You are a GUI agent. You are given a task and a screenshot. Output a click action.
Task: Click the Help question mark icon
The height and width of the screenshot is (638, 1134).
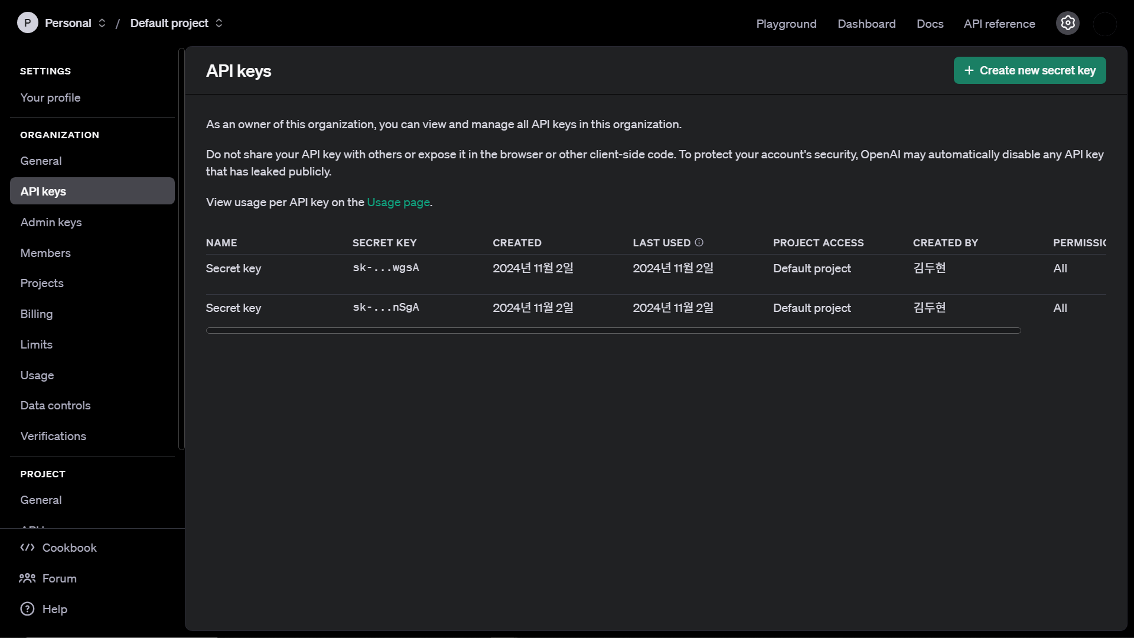click(x=27, y=609)
